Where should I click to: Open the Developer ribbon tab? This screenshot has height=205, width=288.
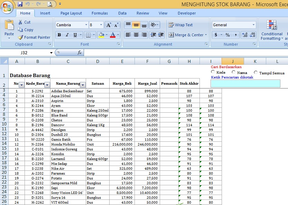click(186, 13)
